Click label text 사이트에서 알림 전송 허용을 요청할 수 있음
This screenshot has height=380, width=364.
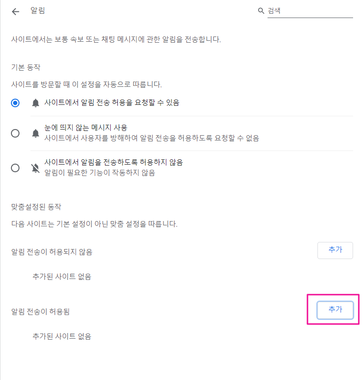pos(112,102)
